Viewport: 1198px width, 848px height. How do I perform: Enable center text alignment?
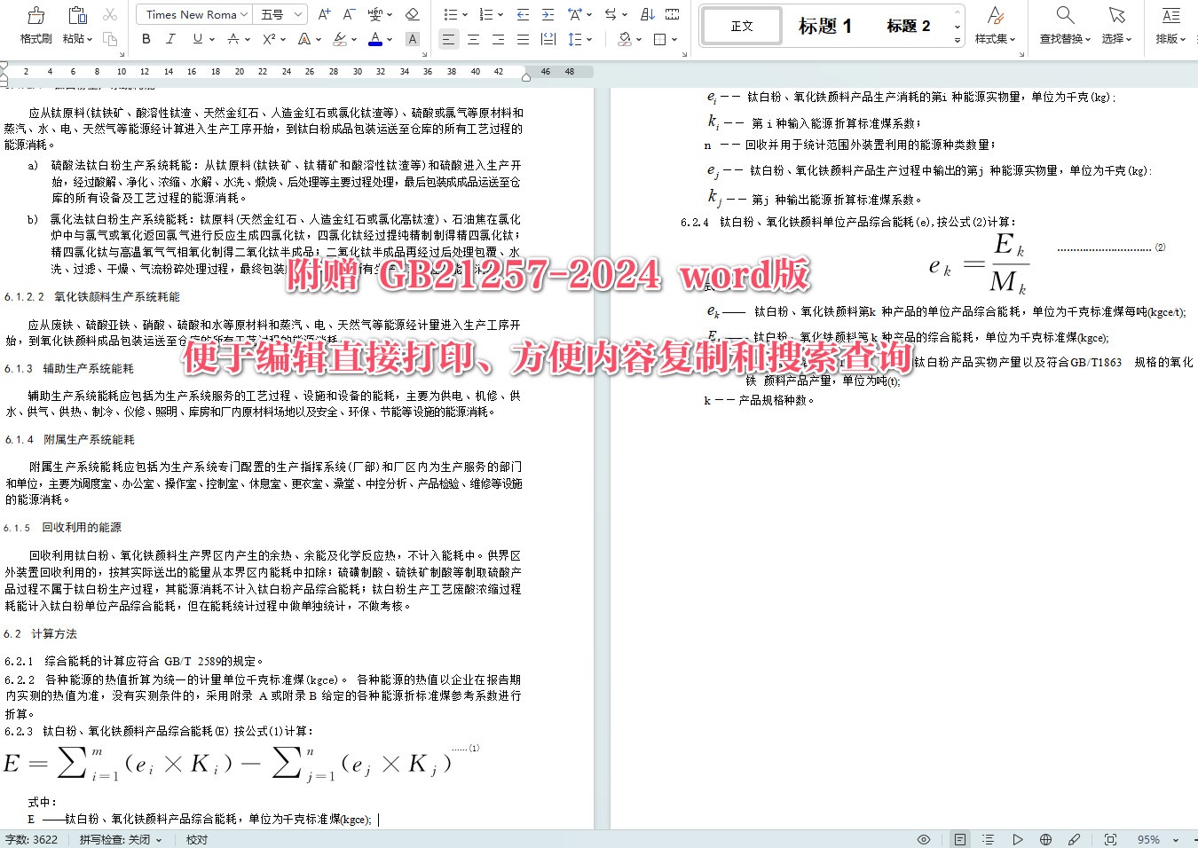click(473, 39)
